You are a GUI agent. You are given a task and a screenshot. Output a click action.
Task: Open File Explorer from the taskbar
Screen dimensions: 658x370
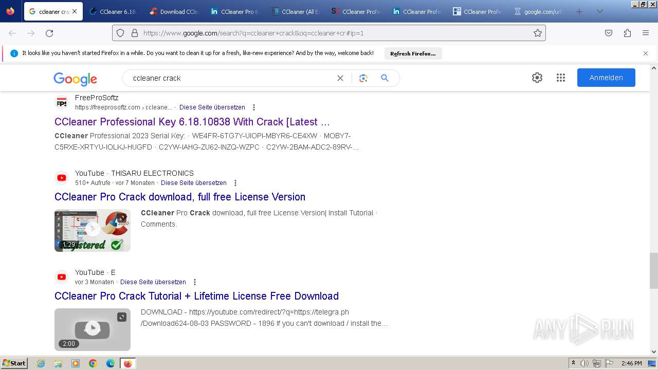pyautogui.click(x=58, y=363)
